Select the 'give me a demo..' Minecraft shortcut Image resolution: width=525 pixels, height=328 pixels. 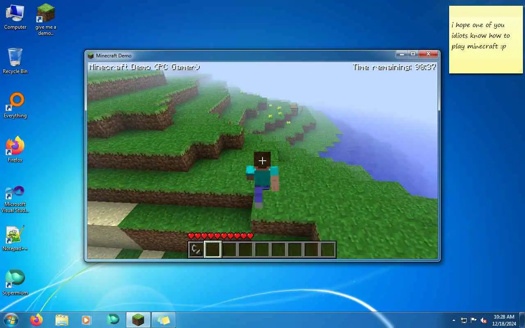46,20
